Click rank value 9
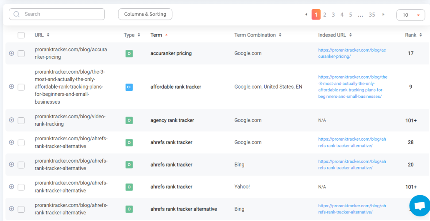 tap(410, 87)
